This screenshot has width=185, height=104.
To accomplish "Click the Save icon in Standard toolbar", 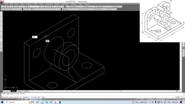I will [x=6, y=7].
